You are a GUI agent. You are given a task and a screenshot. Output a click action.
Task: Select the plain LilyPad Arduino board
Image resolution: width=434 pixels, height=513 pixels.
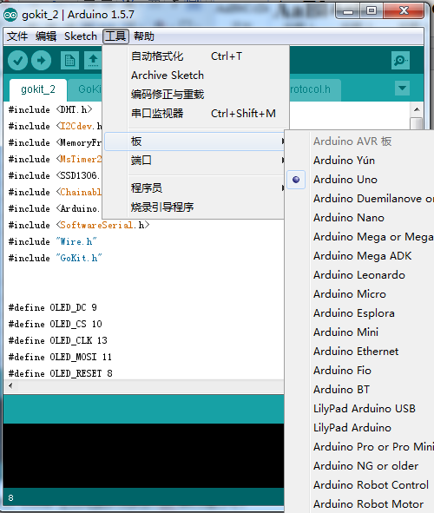[360, 428]
